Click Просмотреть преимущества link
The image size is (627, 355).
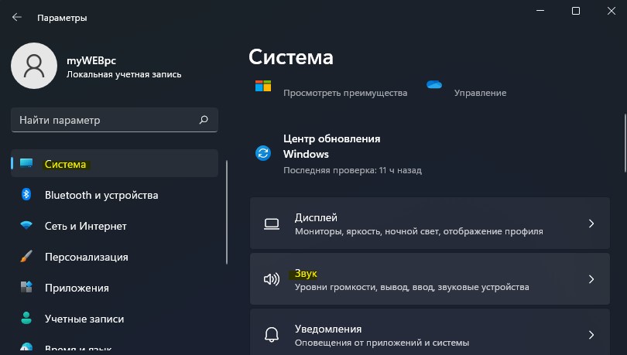coord(345,93)
